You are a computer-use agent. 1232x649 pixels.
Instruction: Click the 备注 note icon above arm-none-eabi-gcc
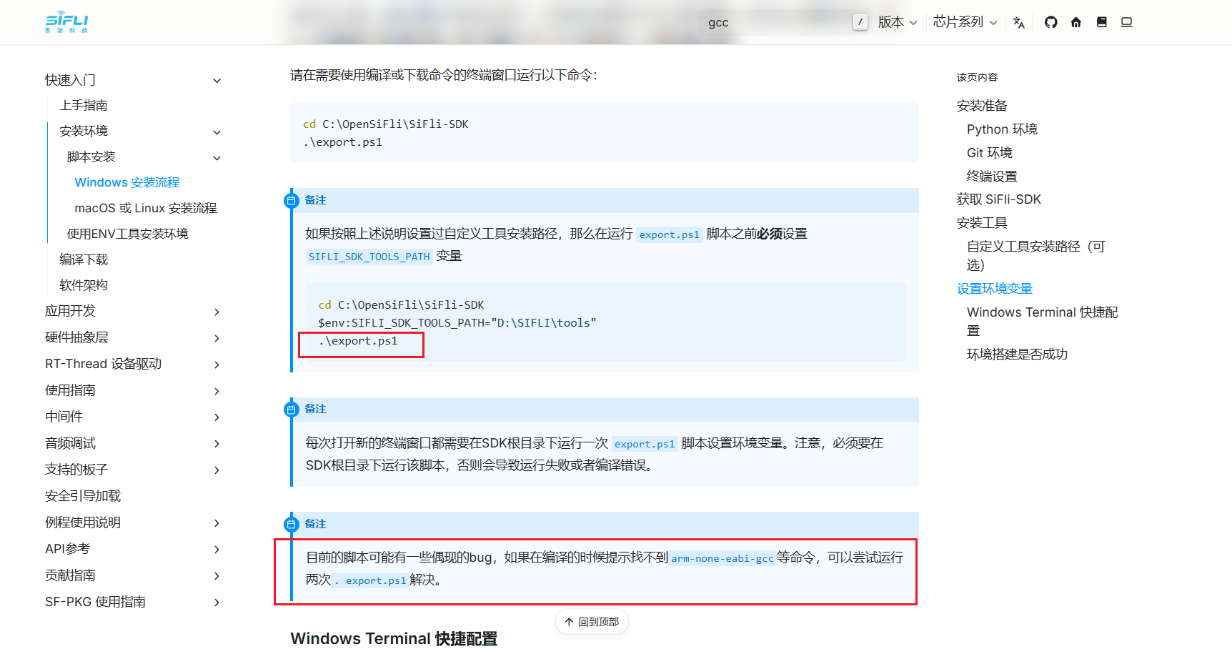pyautogui.click(x=291, y=525)
